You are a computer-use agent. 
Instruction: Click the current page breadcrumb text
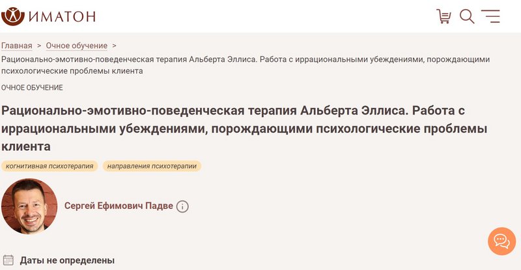tap(246, 65)
